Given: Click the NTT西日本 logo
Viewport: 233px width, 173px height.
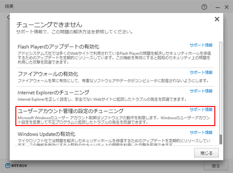Looking at the screenshot, I should [16, 166].
